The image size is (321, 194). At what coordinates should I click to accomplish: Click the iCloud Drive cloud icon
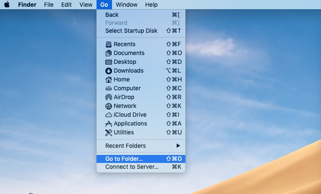click(x=109, y=115)
